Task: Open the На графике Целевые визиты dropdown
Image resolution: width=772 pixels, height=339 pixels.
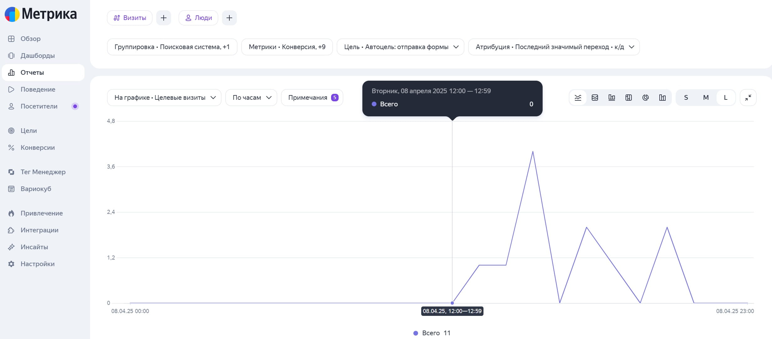Action: point(164,98)
